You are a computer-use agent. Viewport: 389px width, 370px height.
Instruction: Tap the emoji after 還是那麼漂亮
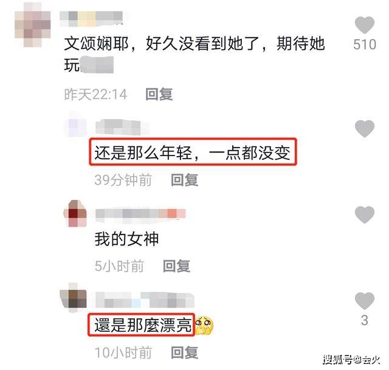(204, 326)
